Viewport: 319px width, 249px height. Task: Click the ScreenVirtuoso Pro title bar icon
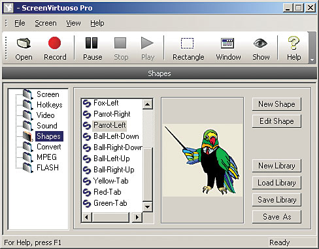tap(9, 8)
